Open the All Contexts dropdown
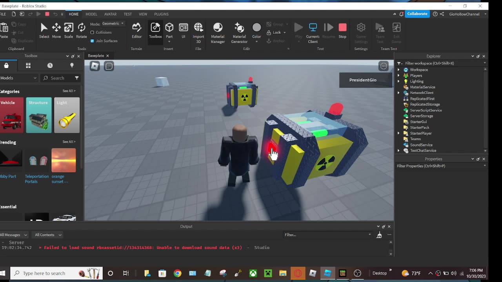502x282 pixels. (48, 235)
